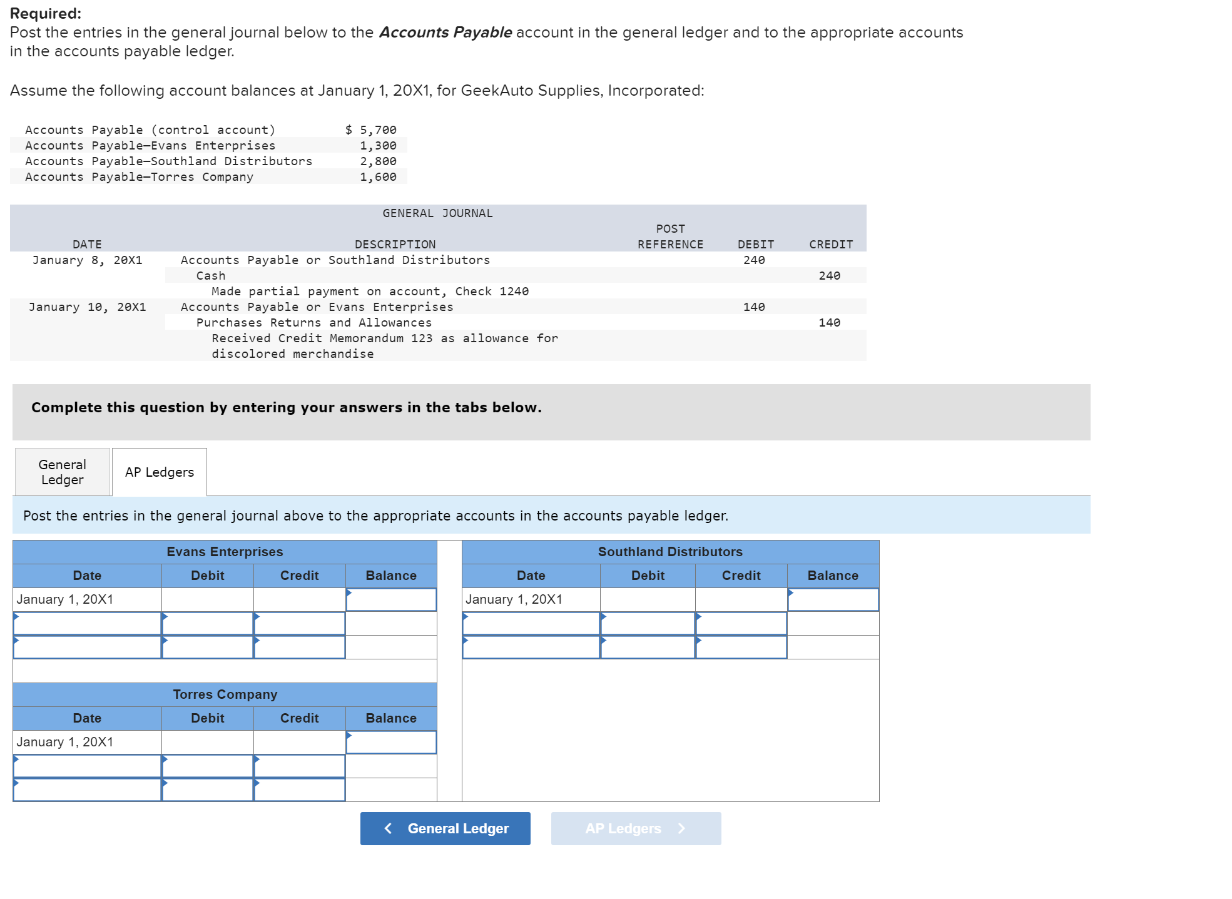Click the credit marker in Southland Distributors third row

tap(699, 641)
